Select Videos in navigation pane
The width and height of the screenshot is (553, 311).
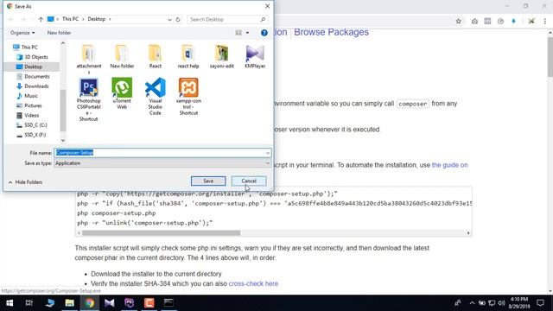[28, 115]
